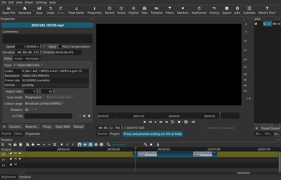Split clip at playhead
This screenshot has height=180, width=281.
(55, 144)
